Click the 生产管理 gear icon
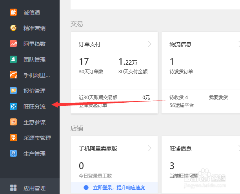The width and height of the screenshot is (240, 194). point(13,153)
